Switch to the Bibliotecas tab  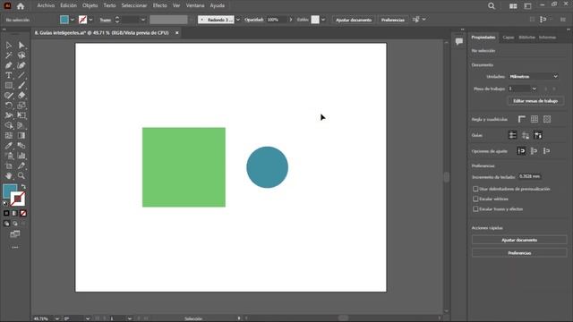527,38
